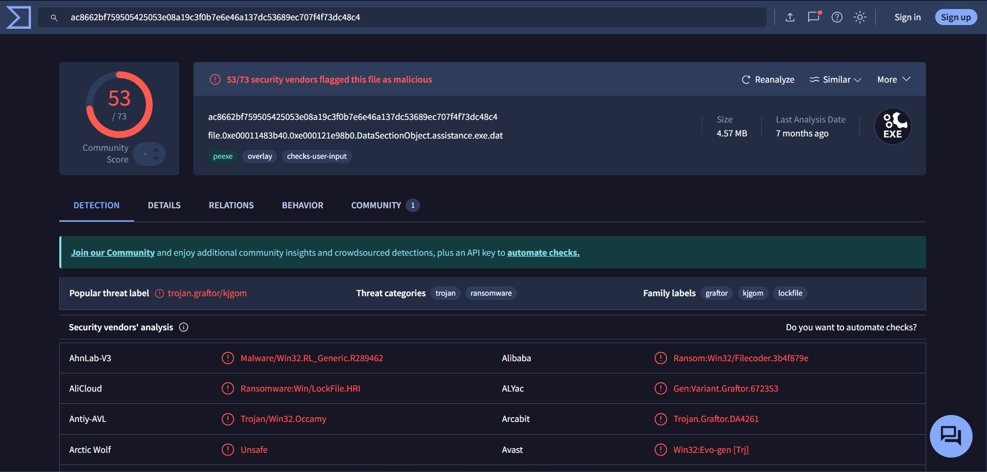Toggle the light theme sun icon
This screenshot has height=472, width=987.
860,17
